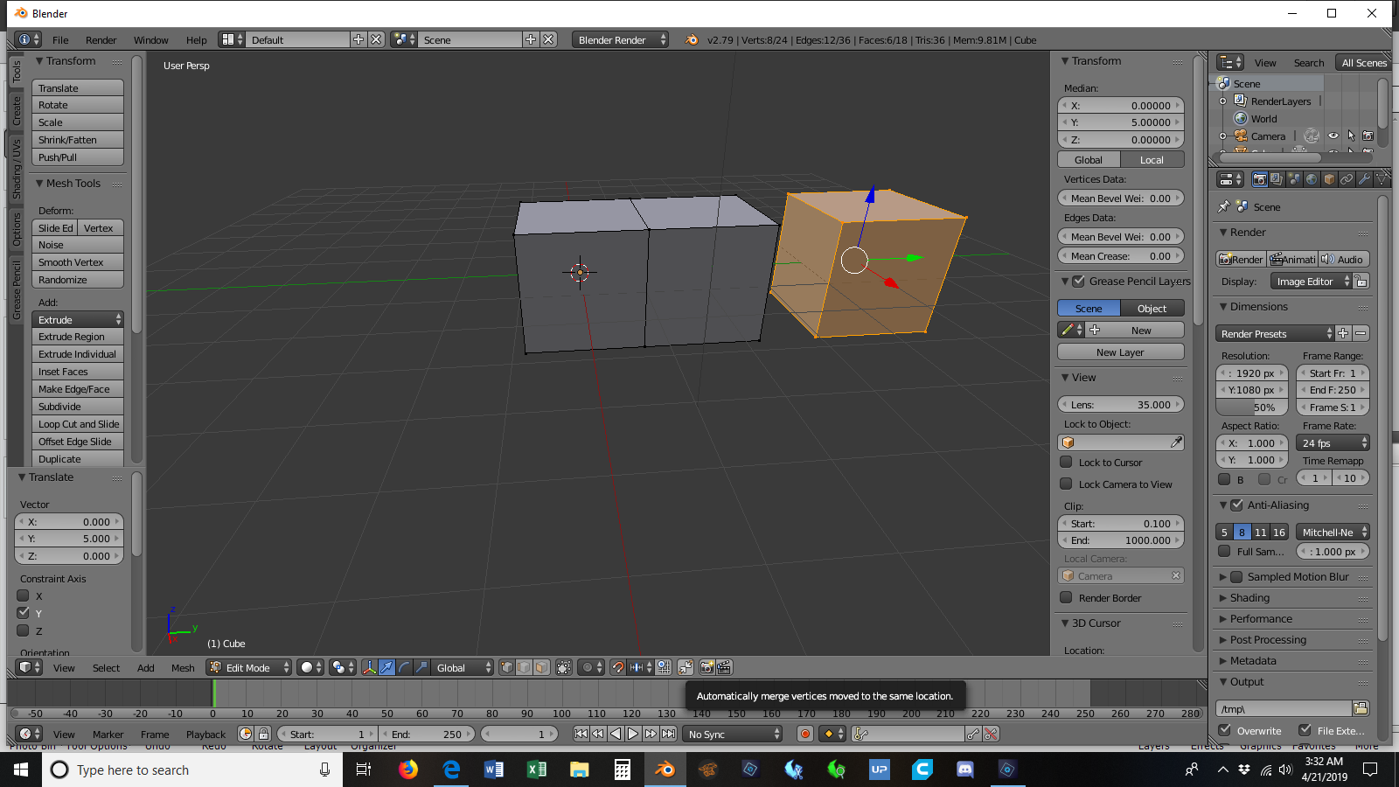Open the Edit Mode selector dropdown

[x=249, y=667]
